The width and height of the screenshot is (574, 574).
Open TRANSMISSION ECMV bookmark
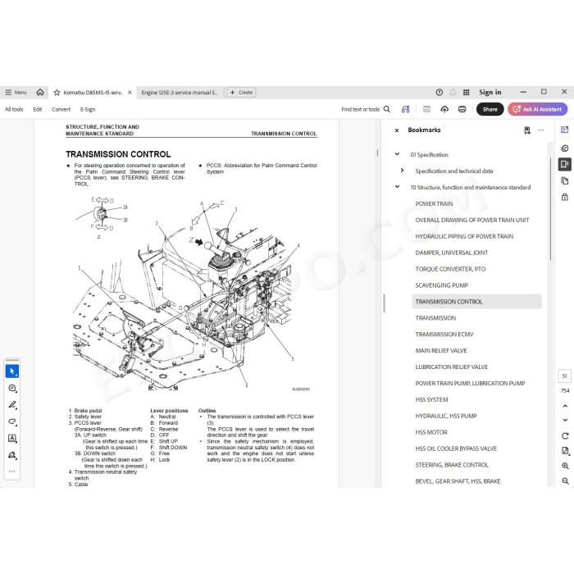pos(444,335)
